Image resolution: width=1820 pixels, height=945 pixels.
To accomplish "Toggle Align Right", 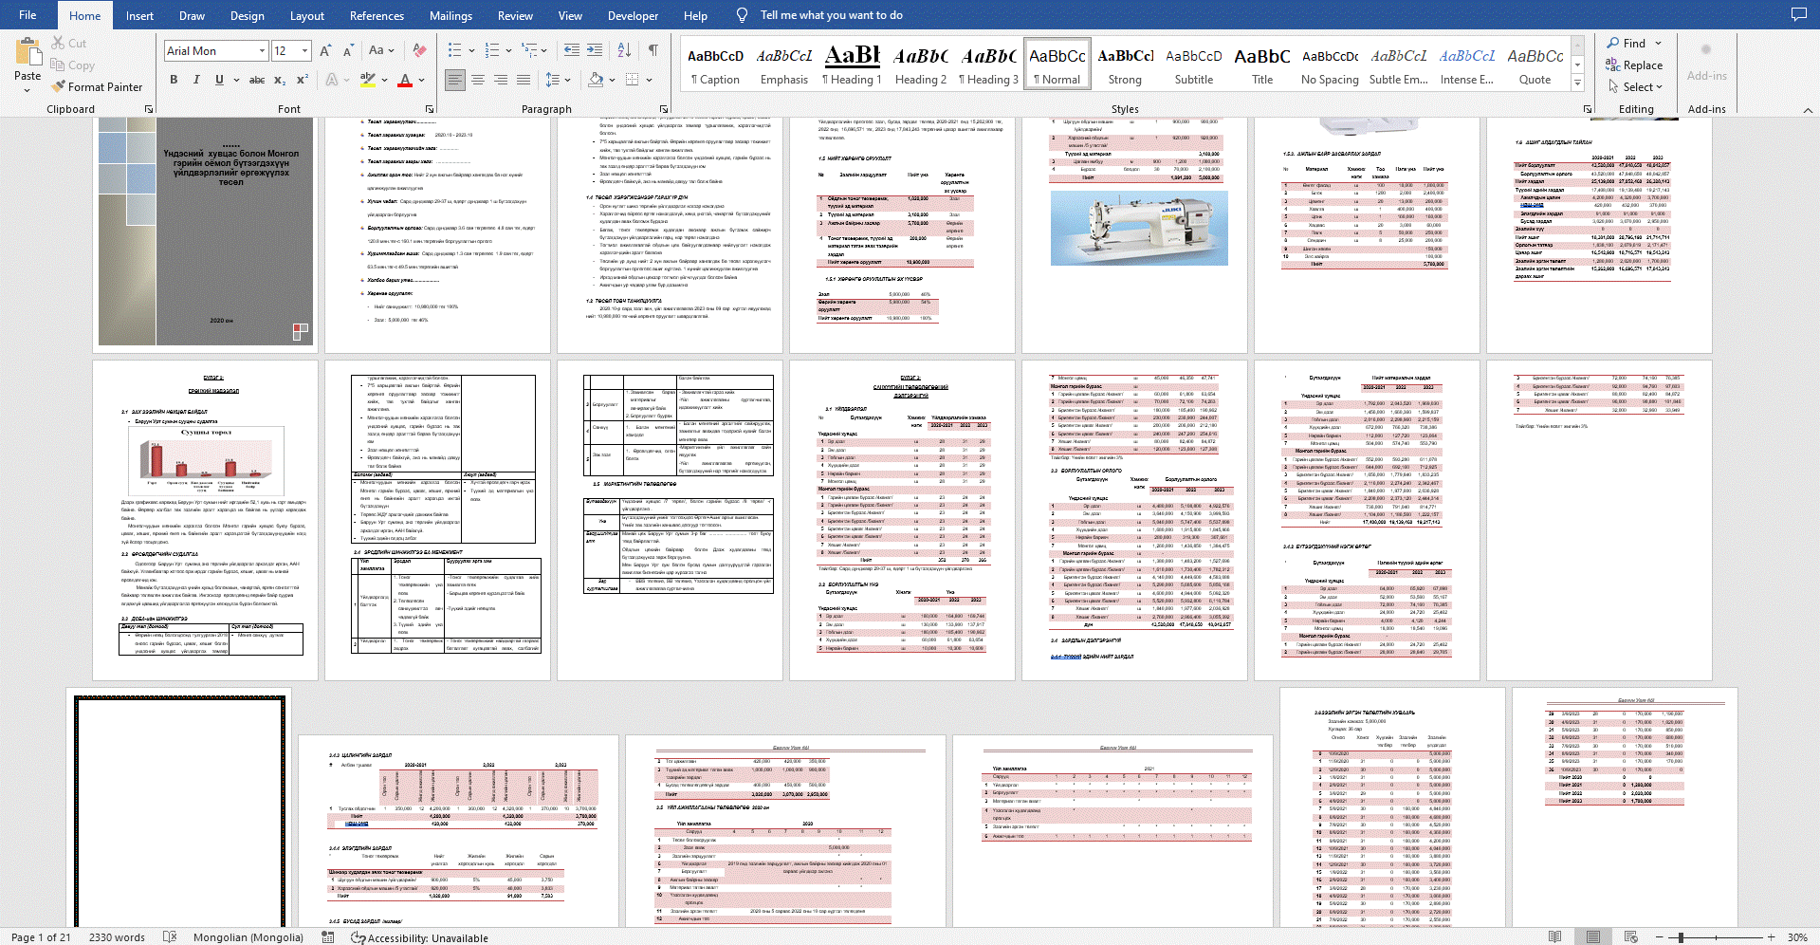I will (x=501, y=80).
